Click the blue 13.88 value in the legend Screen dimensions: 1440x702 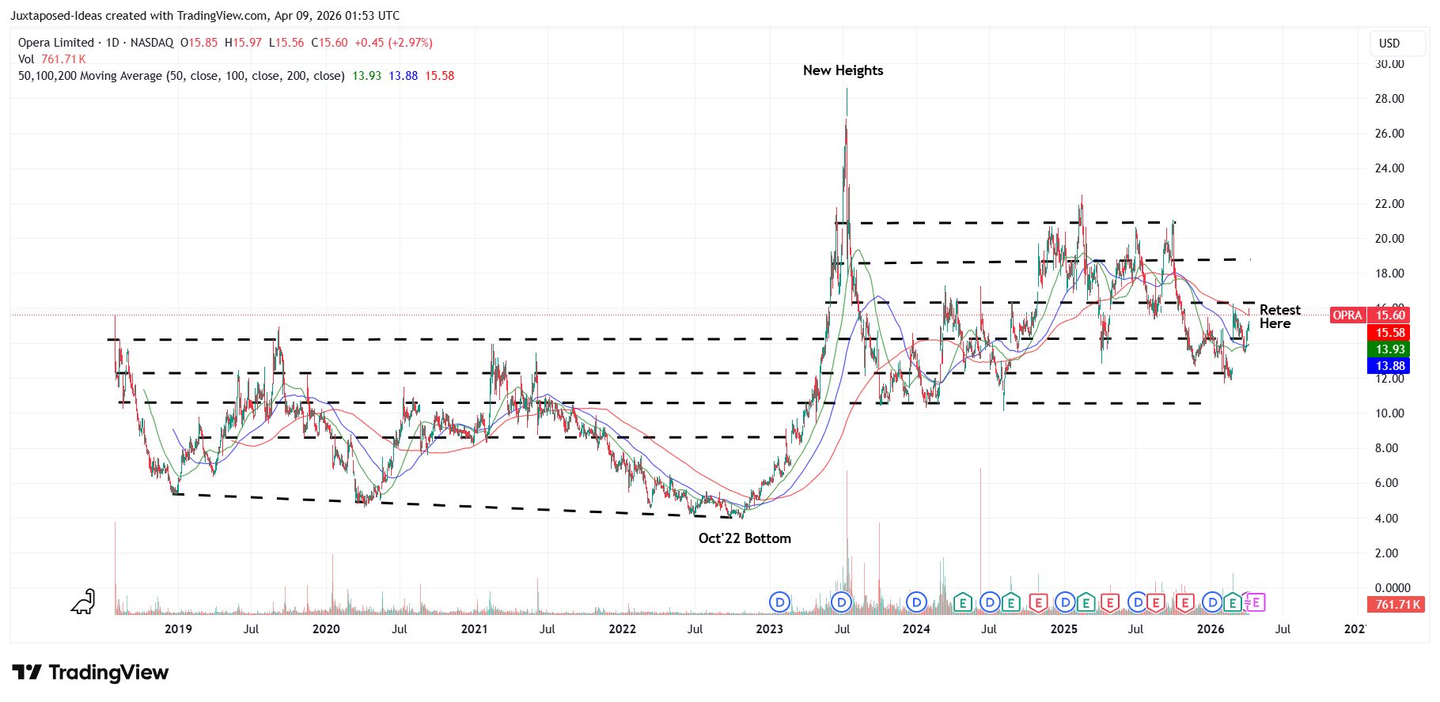[403, 76]
